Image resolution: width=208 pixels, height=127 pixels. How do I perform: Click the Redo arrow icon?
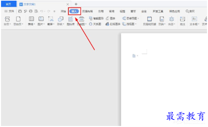(49, 11)
